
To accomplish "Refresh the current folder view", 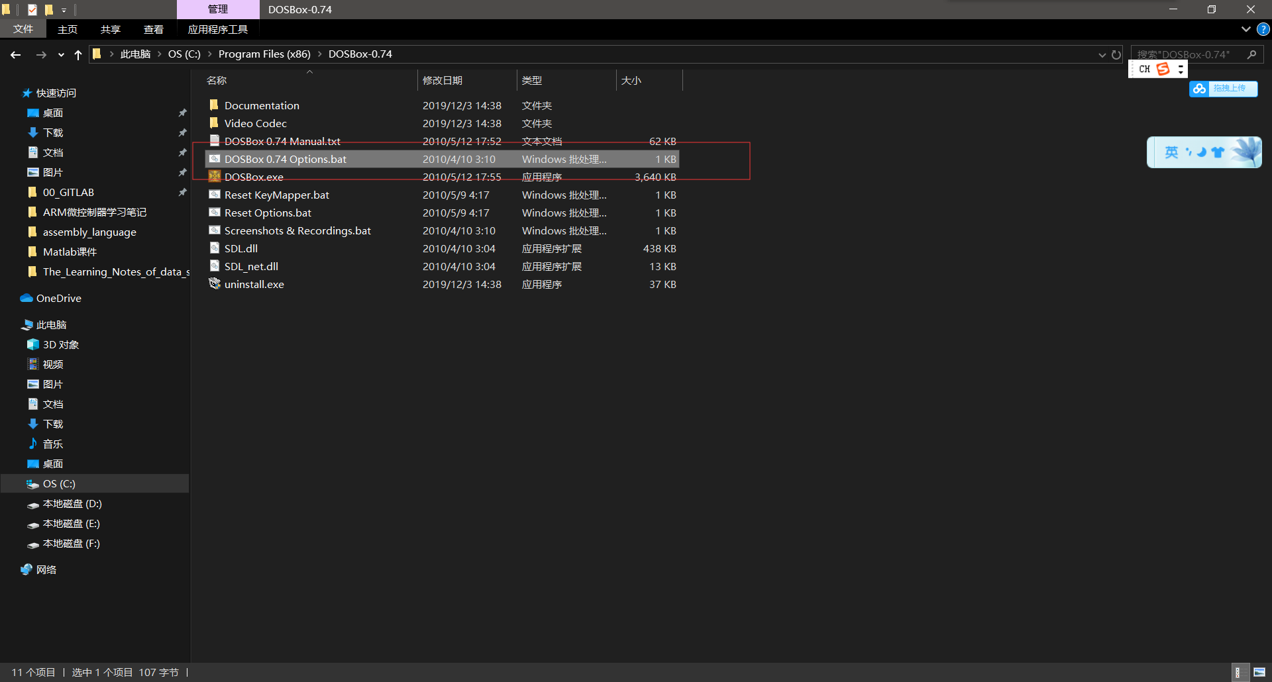I will [1116, 55].
